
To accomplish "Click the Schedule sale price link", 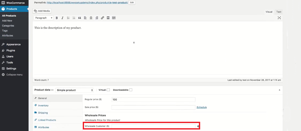I will click(202, 107).
